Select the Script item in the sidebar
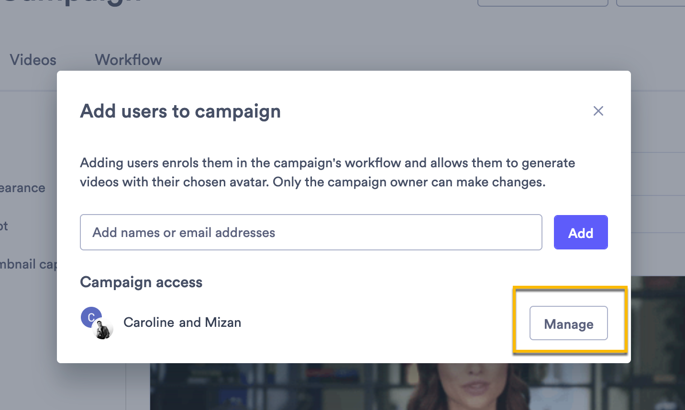Viewport: 685px width, 410px height. click(5, 226)
